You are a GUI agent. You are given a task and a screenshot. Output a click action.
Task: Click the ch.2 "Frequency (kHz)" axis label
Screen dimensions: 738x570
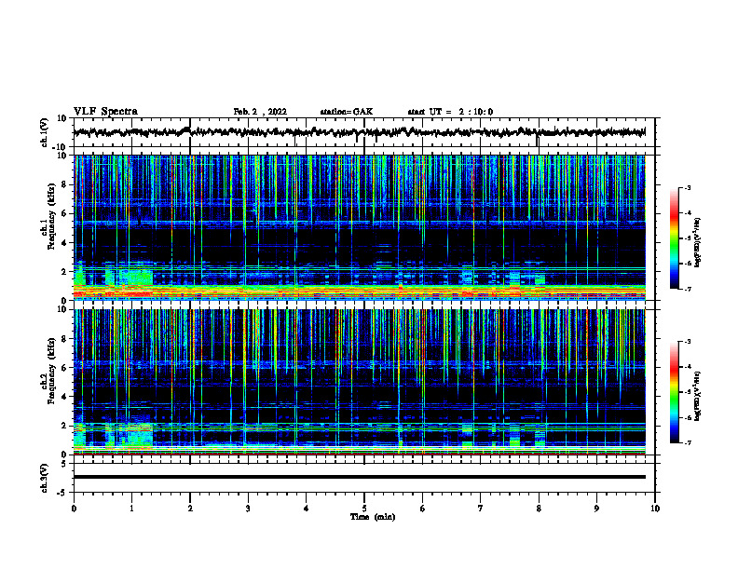(51, 371)
